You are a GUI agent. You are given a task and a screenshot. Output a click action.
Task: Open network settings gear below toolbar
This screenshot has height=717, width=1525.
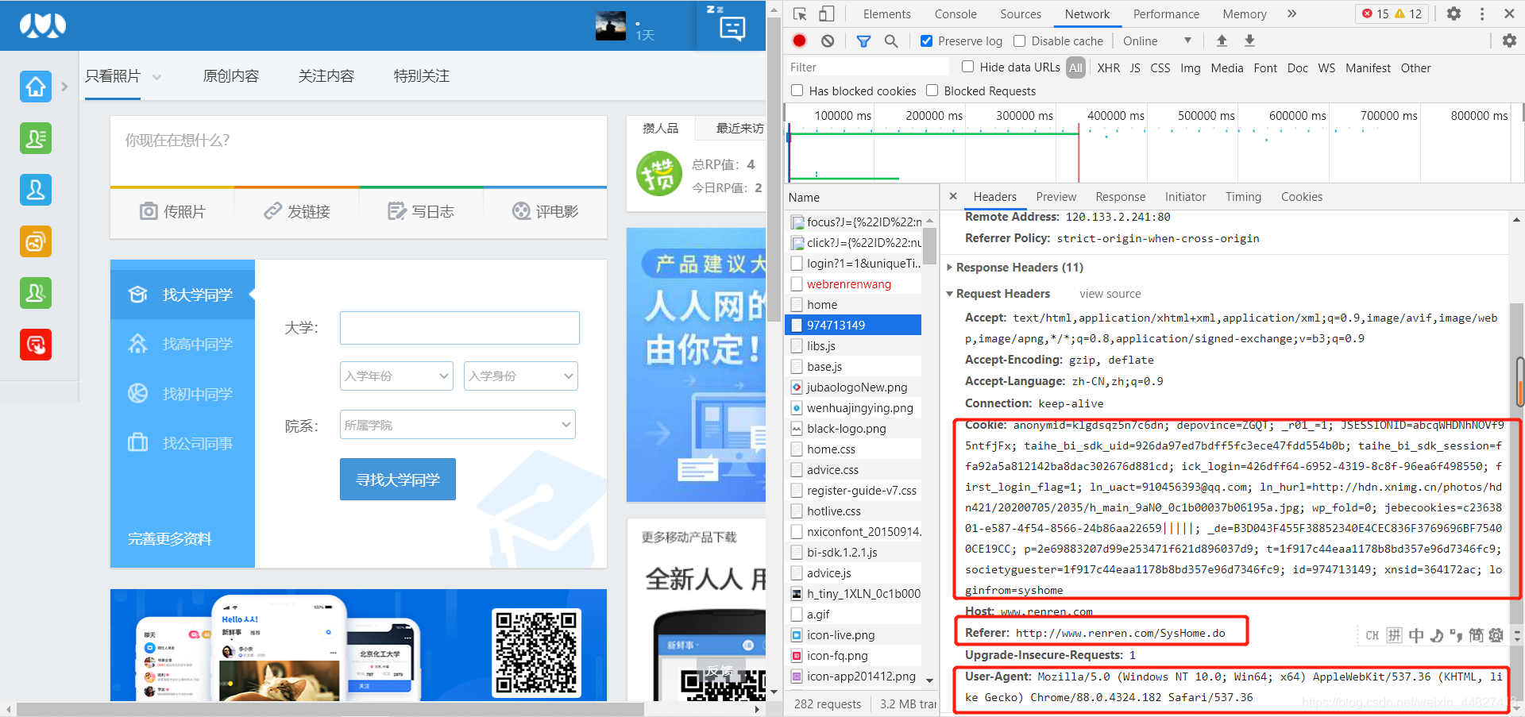tap(1509, 40)
